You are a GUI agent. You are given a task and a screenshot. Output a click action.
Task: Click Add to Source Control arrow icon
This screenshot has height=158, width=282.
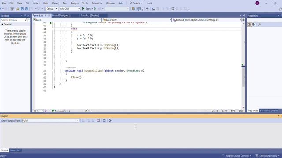(223, 156)
